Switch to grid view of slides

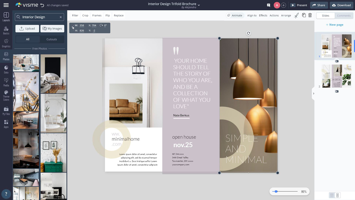pos(332,195)
